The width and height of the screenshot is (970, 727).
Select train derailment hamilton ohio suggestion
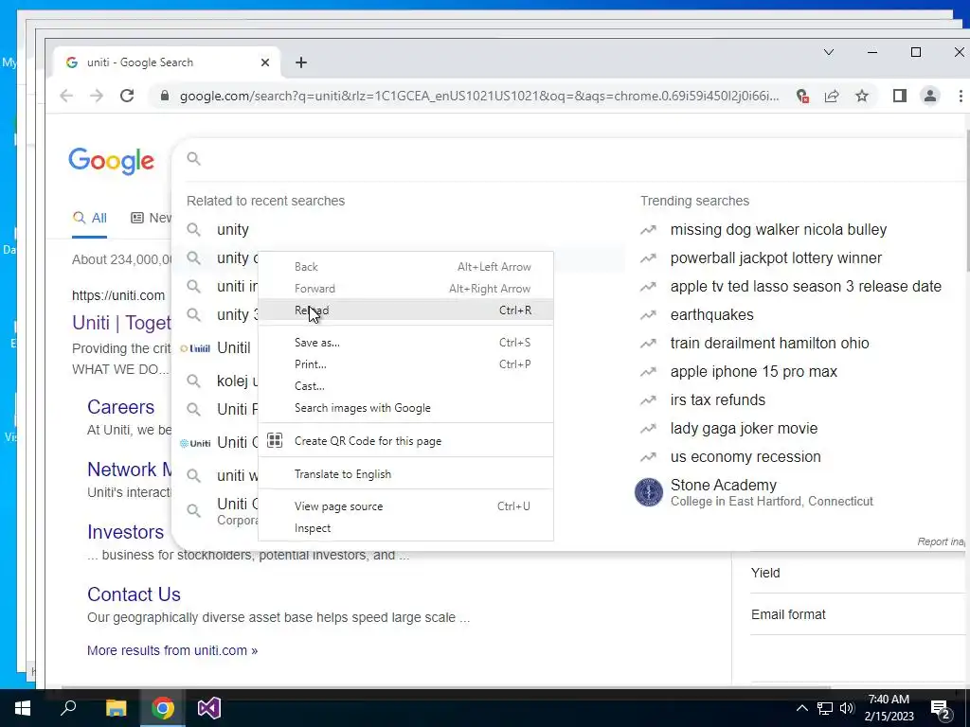(x=769, y=343)
